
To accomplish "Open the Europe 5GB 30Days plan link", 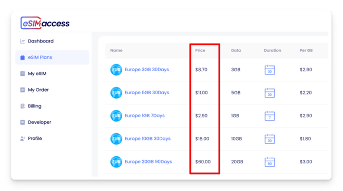I will coord(147,93).
